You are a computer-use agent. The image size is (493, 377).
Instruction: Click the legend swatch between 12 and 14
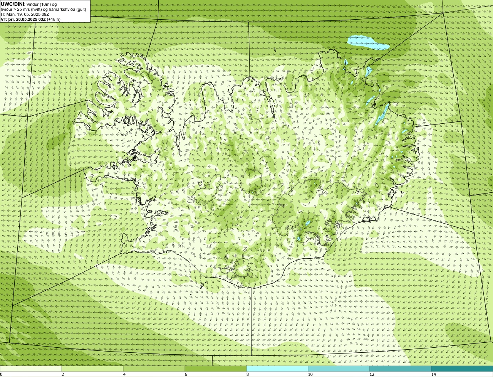[x=401, y=369]
